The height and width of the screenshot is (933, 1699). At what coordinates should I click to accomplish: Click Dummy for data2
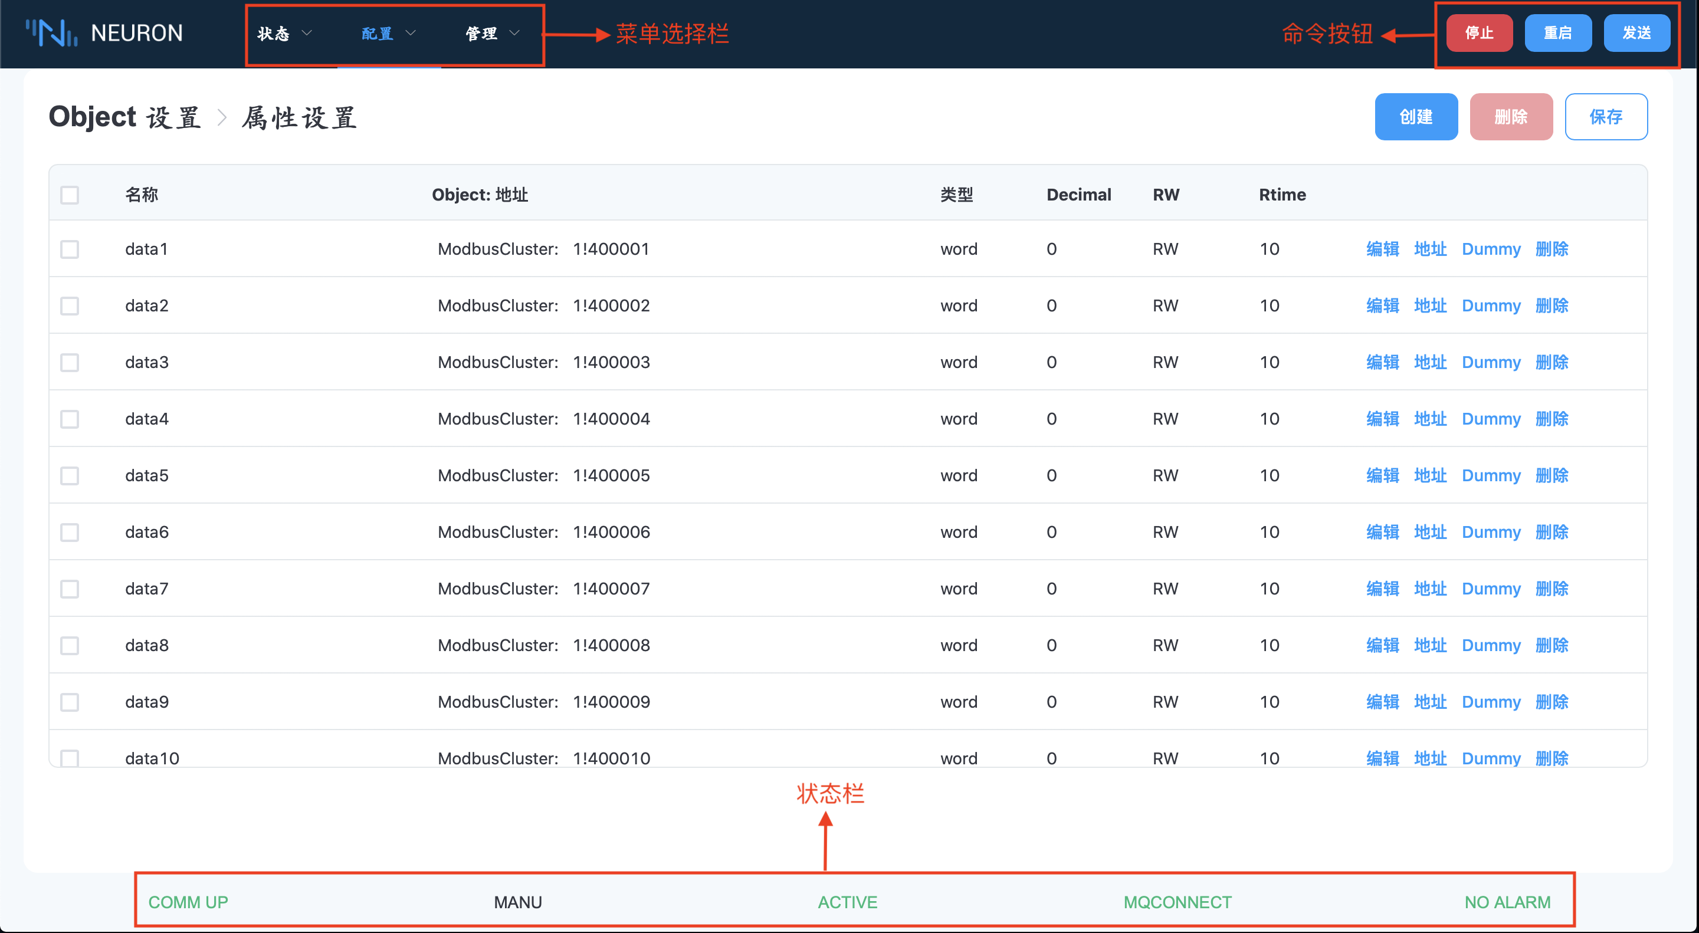point(1491,306)
